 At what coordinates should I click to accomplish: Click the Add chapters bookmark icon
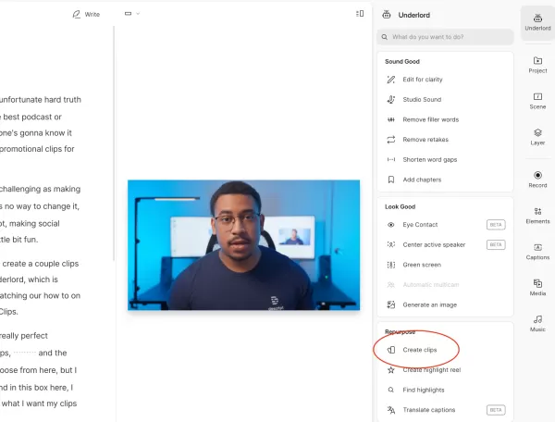[x=390, y=180]
